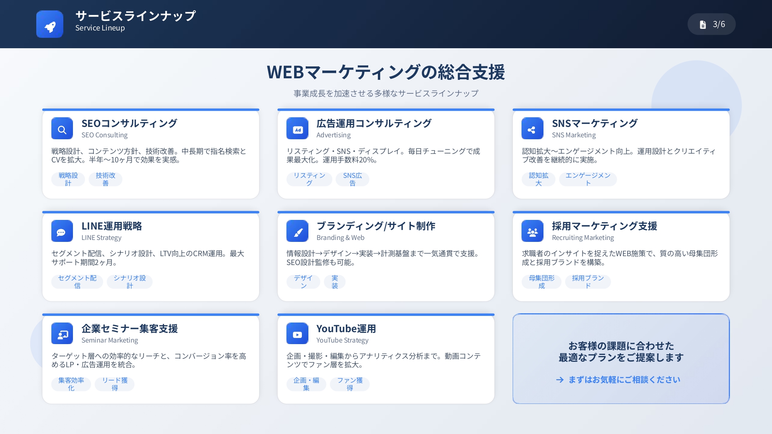Click the リード獲得 tag

[x=115, y=384]
